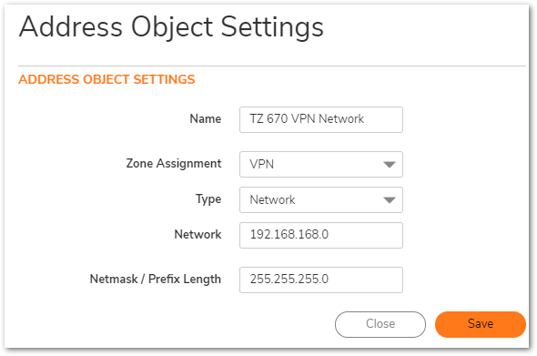Click the Netmask / Prefix Length label
This screenshot has width=537, height=356.
pyautogui.click(x=155, y=280)
